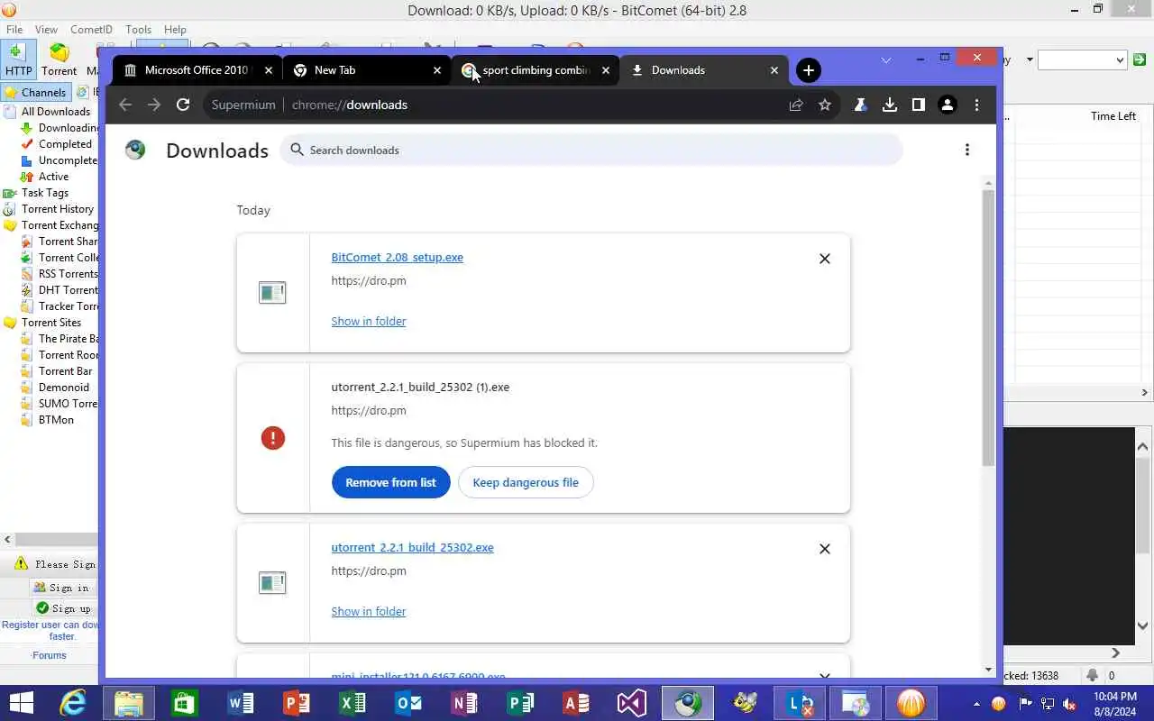Open a new browser tab with plus button
The width and height of the screenshot is (1154, 721).
[809, 70]
